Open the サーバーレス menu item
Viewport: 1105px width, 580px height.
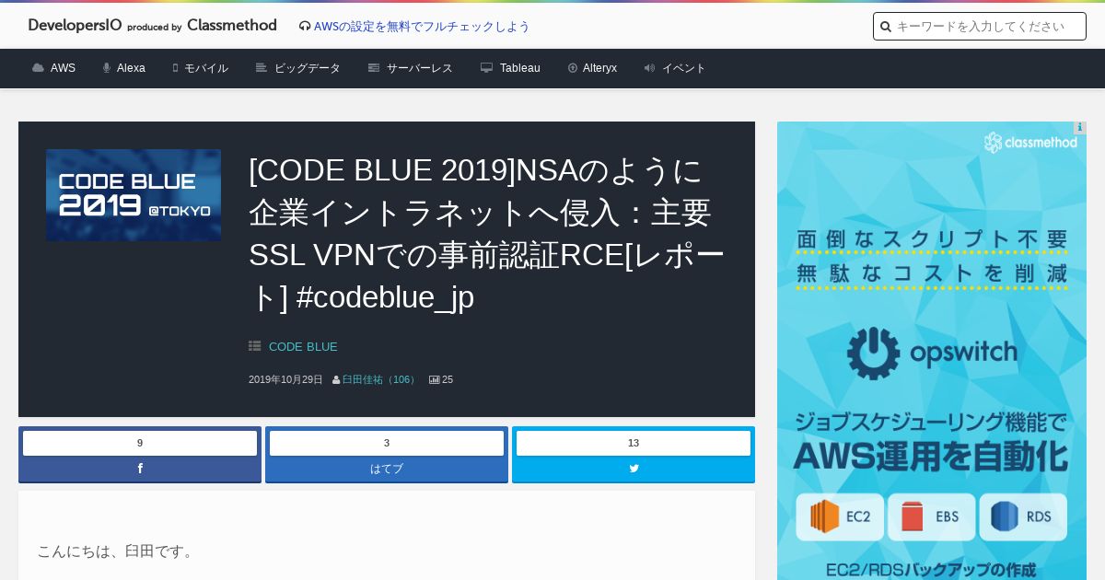click(420, 68)
